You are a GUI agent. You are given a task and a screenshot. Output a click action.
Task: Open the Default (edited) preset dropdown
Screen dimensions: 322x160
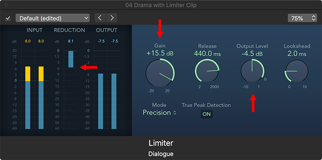point(52,18)
